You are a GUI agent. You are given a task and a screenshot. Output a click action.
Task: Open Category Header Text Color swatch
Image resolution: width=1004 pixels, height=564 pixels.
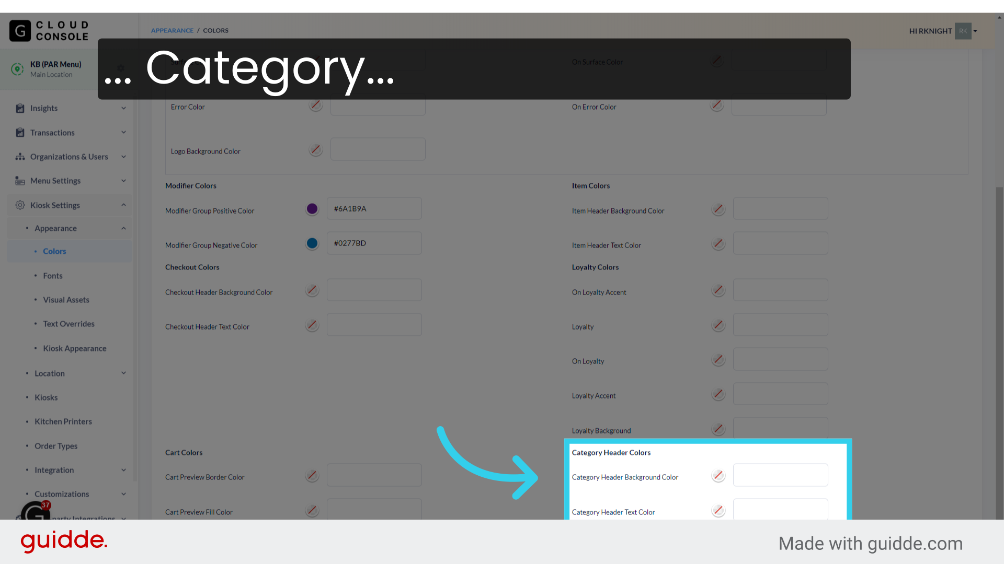(x=718, y=510)
